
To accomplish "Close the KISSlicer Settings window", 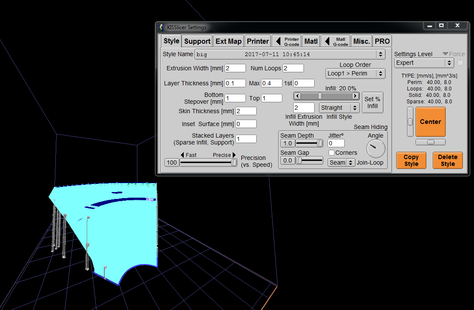I will tap(457, 26).
